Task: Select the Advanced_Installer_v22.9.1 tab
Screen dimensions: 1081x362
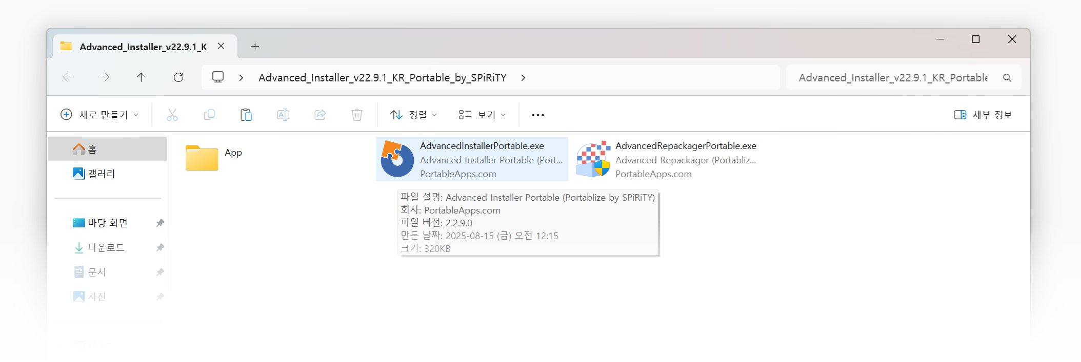Action: click(145, 47)
